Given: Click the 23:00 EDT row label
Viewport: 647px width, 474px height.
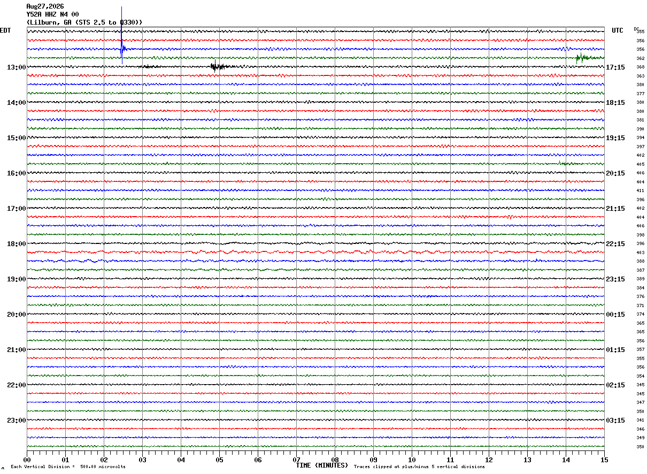Looking at the screenshot, I should coord(17,421).
